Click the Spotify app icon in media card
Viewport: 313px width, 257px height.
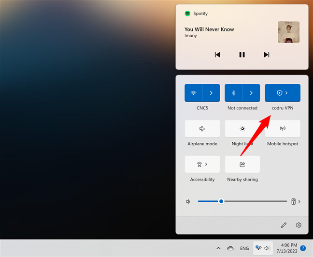(187, 14)
